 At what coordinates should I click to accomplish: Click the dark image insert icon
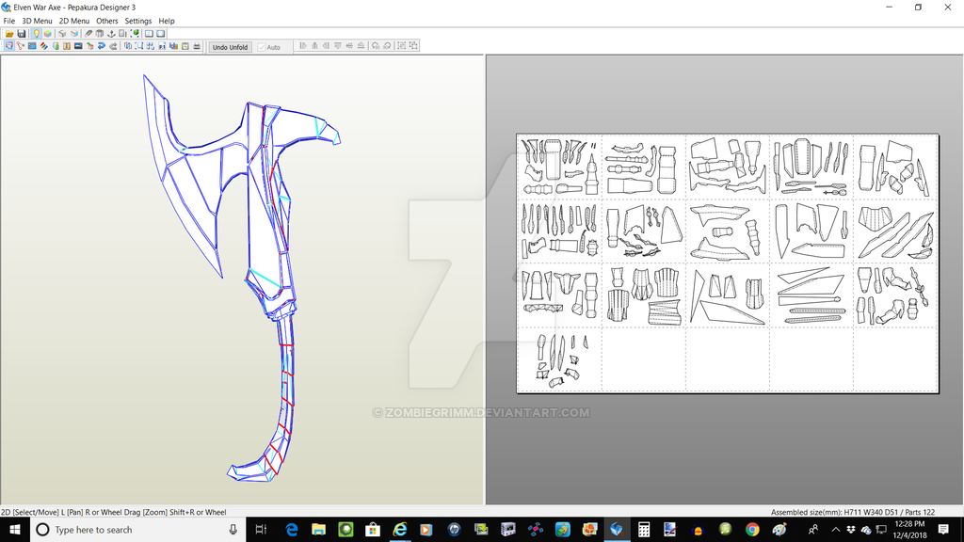click(x=78, y=46)
